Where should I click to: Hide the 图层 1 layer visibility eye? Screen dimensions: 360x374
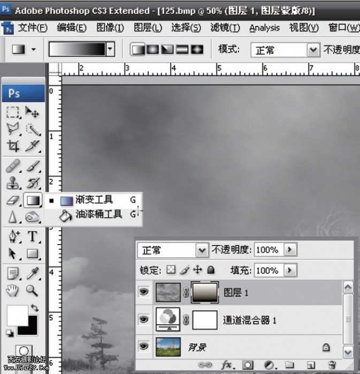click(143, 293)
